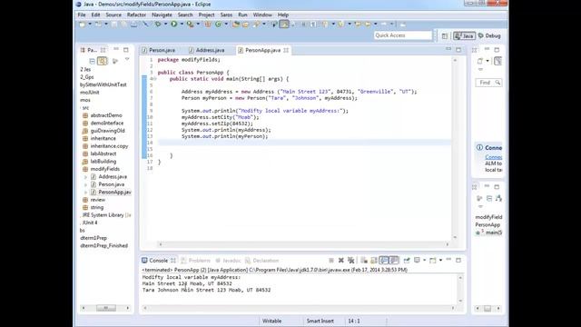Open Debug button dropdown arrow

165,25
